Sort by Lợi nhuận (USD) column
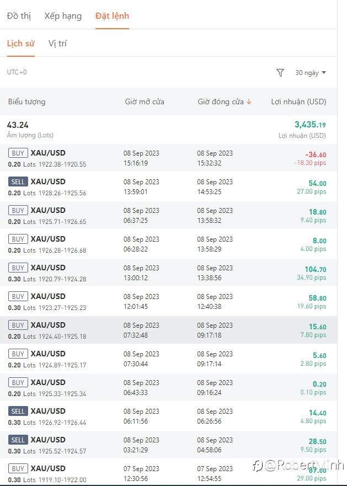Image resolution: width=347 pixels, height=486 pixels. tap(298, 102)
